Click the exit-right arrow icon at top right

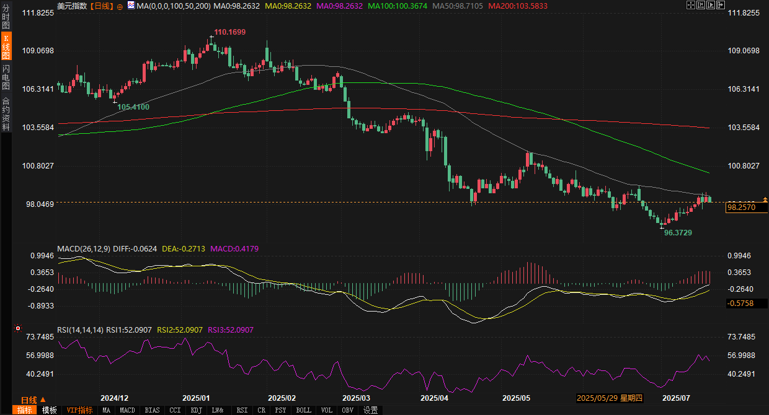tap(721, 5)
